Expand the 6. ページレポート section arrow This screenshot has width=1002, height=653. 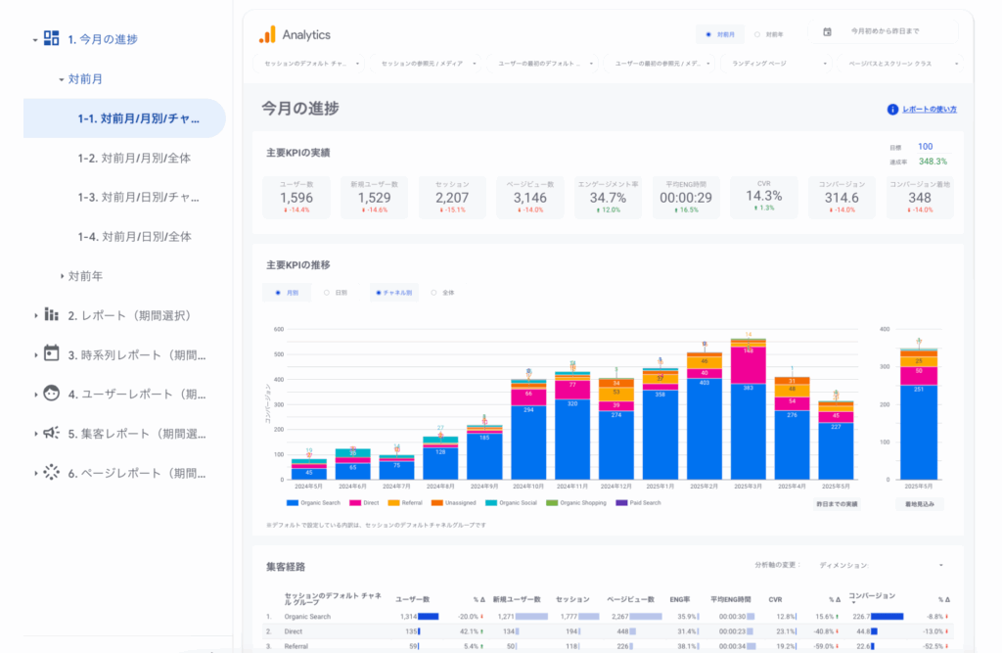tap(36, 473)
